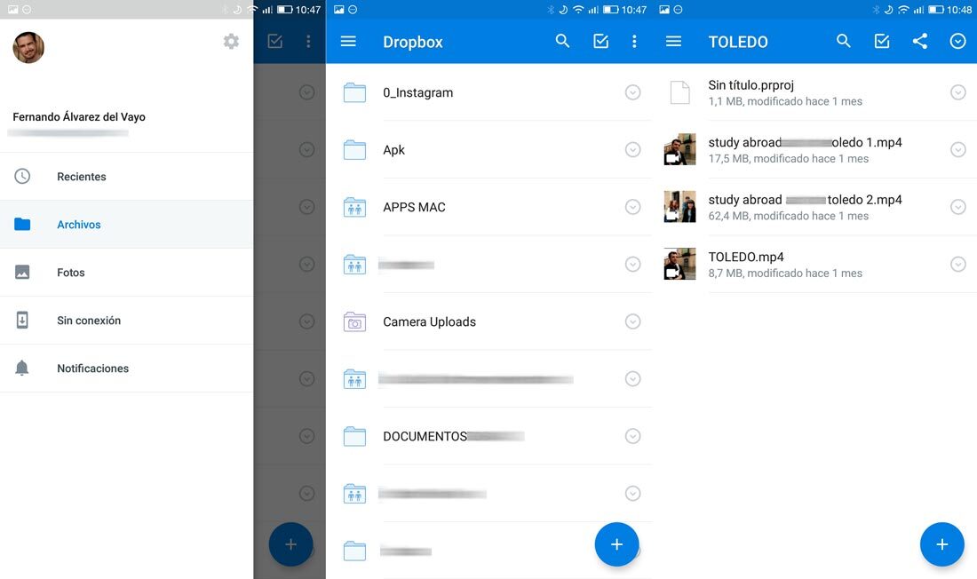This screenshot has width=977, height=579.
Task: Open hamburger menu beside TOLEDO title
Action: point(673,42)
